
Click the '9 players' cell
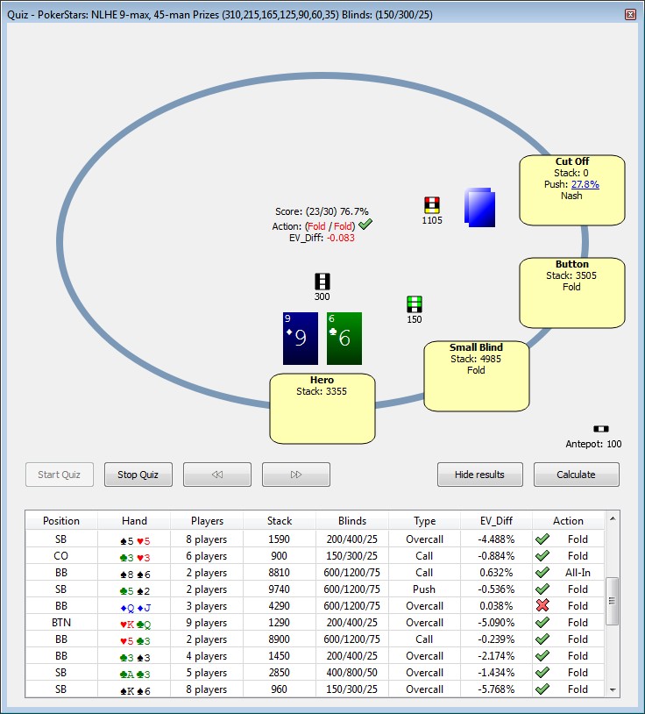(206, 623)
